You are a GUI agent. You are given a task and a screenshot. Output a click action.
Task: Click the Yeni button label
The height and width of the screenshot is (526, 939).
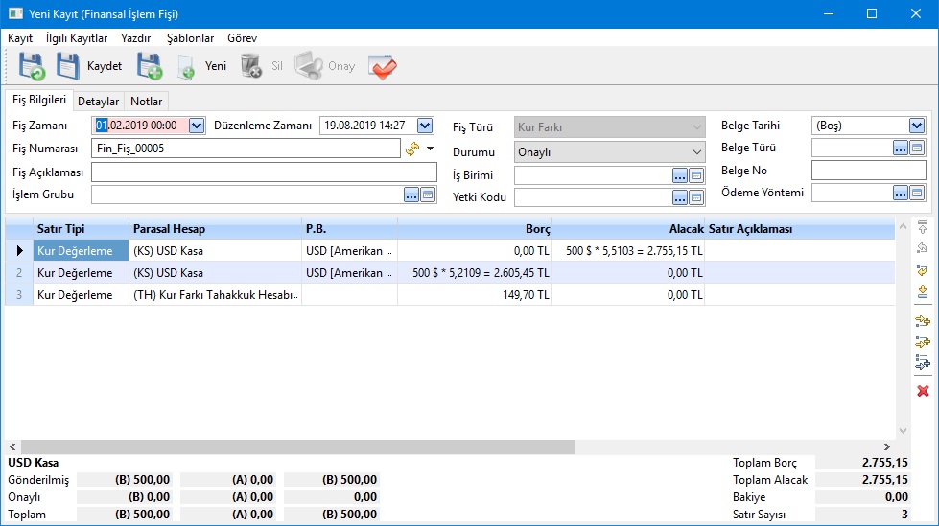(x=216, y=66)
